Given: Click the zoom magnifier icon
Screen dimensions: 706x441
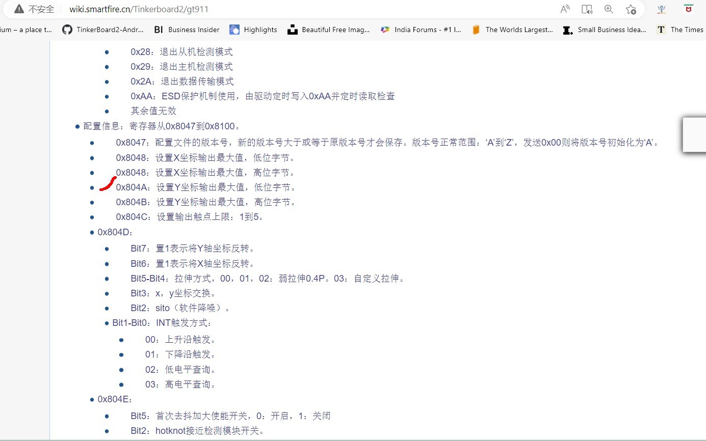Looking at the screenshot, I should [x=609, y=9].
